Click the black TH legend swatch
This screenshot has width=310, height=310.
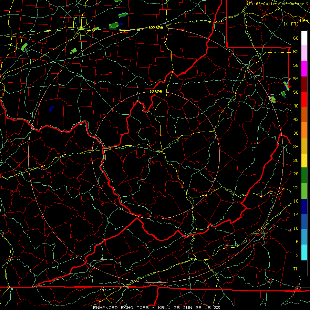coord(304,268)
